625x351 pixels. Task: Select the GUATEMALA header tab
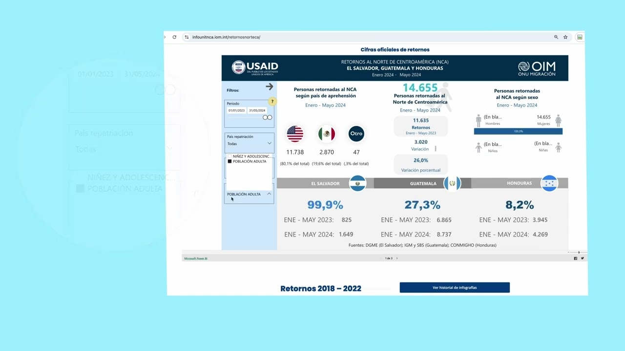click(x=423, y=183)
